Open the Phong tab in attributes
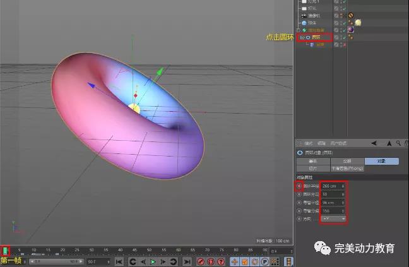The height and width of the screenshot is (267, 409). click(347, 169)
